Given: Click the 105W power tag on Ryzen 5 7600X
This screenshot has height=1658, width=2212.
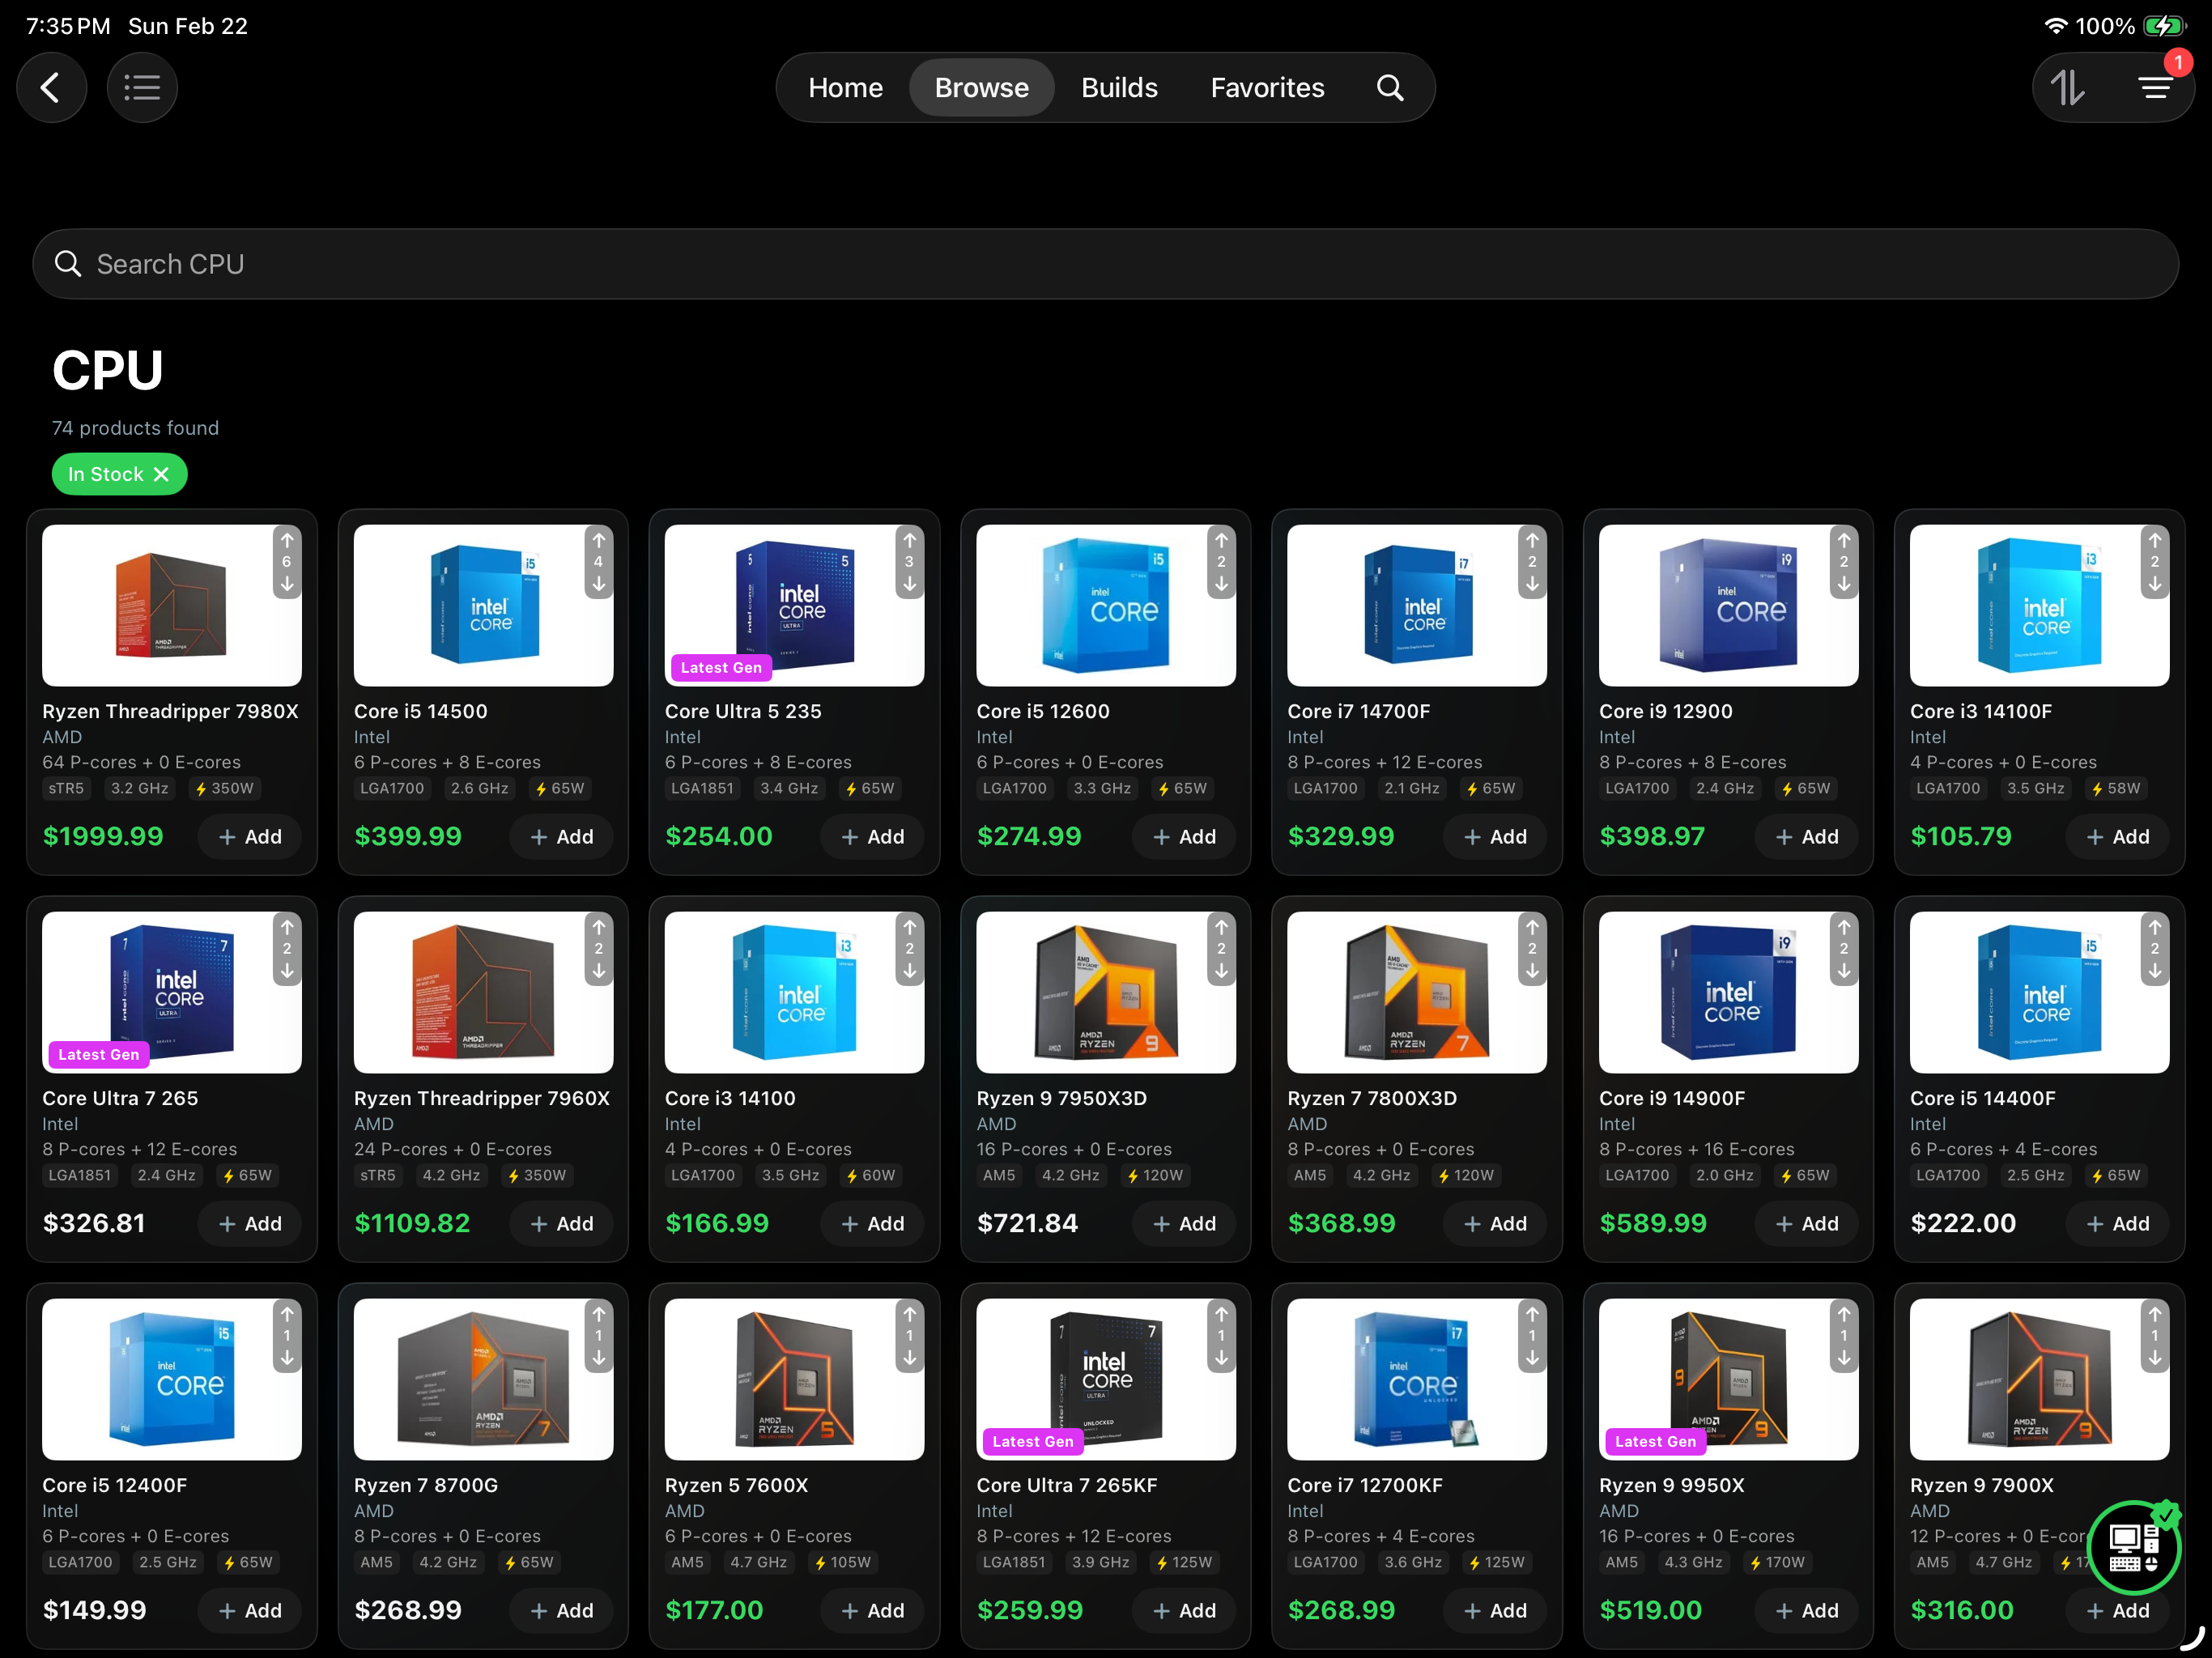Looking at the screenshot, I should (x=842, y=1563).
